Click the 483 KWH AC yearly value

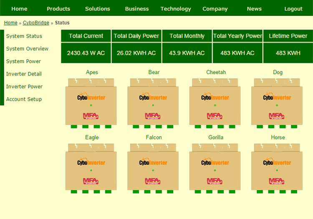[x=237, y=53]
